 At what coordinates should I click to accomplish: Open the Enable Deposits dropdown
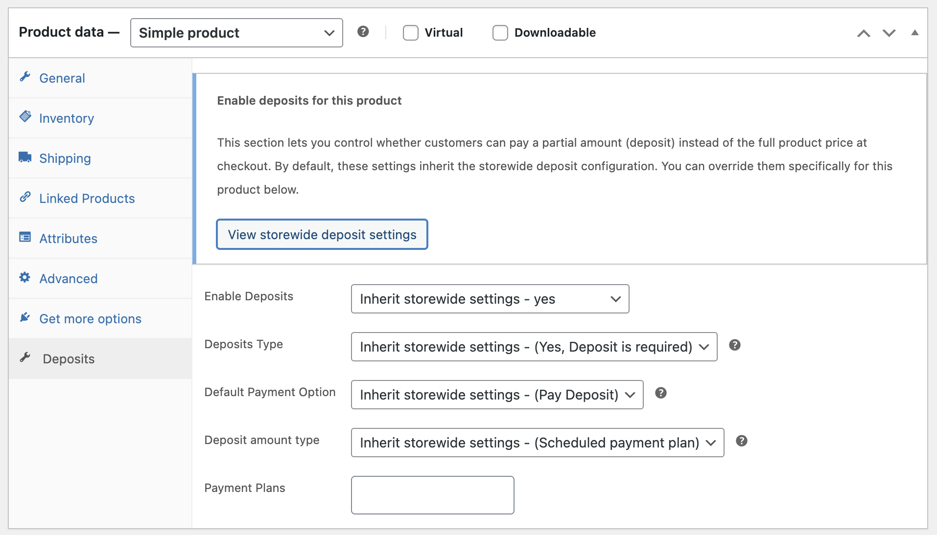point(490,299)
